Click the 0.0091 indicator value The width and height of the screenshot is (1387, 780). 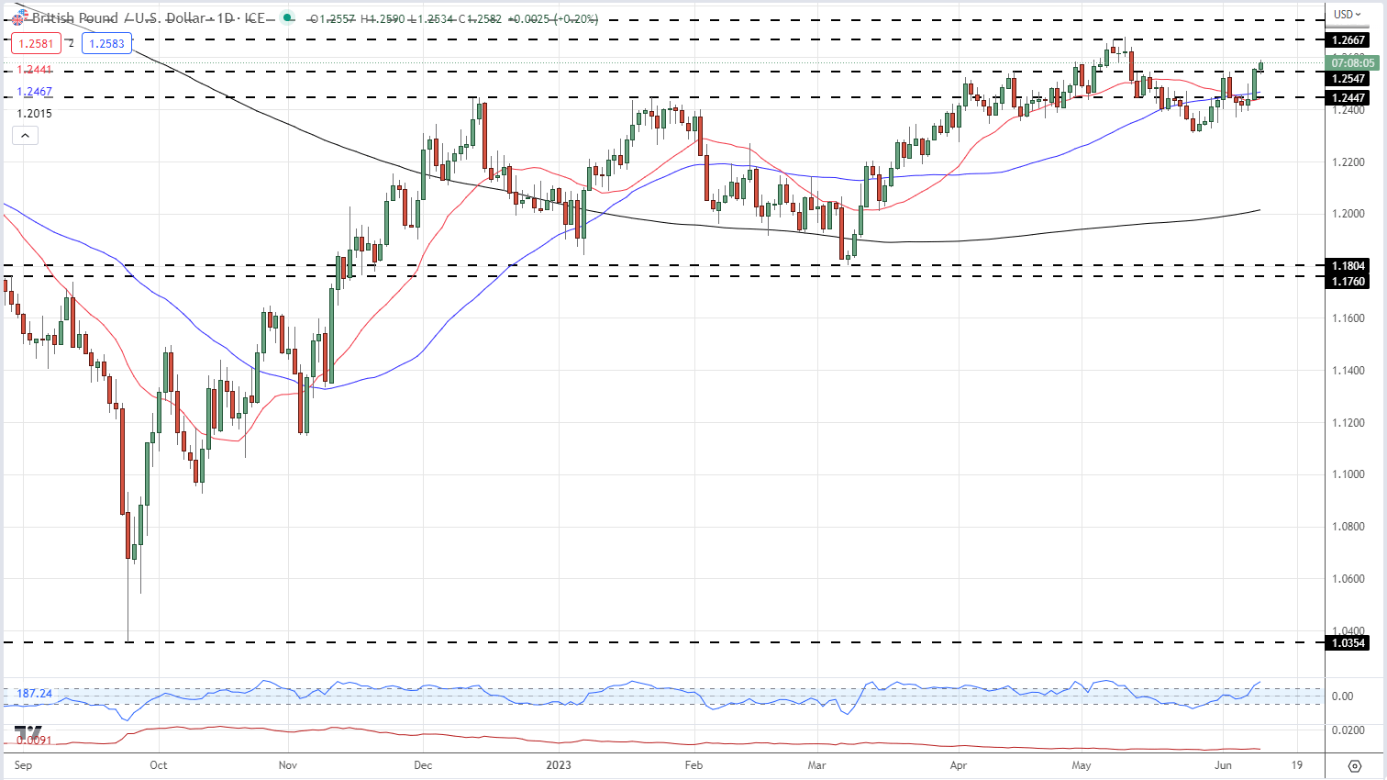pyautogui.click(x=35, y=740)
